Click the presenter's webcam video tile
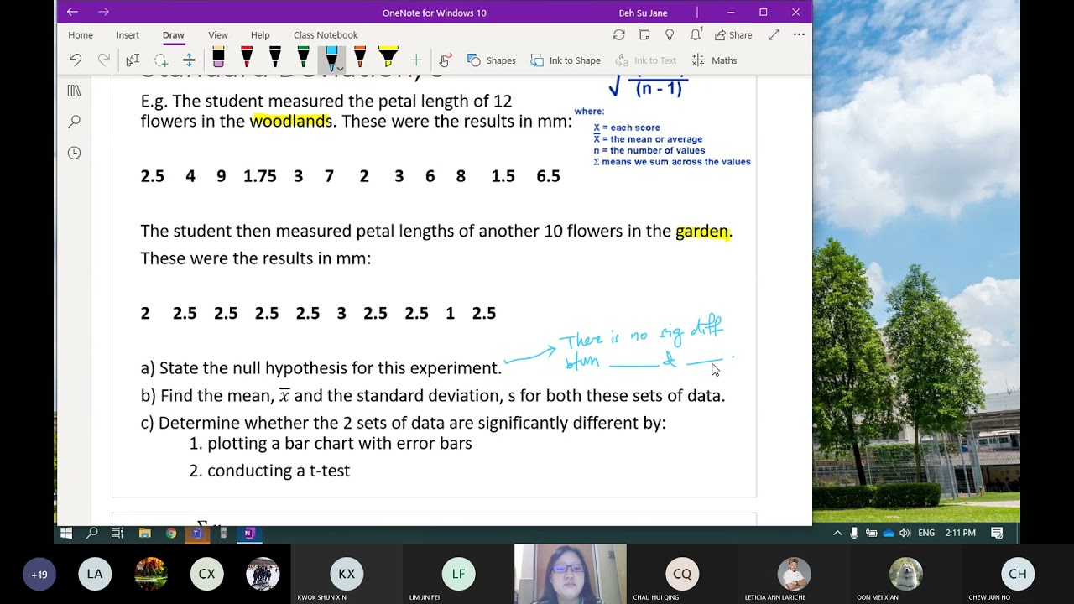Image resolution: width=1074 pixels, height=604 pixels. 571,574
